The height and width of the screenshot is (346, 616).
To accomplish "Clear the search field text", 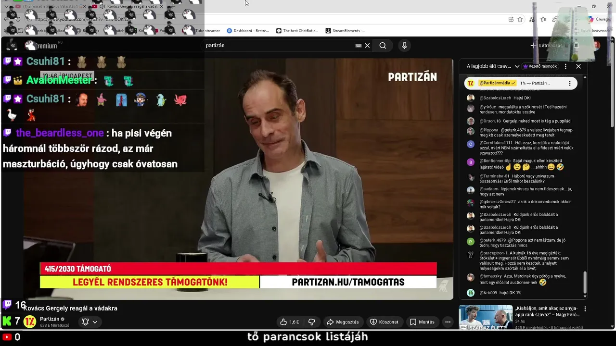I will point(367,46).
